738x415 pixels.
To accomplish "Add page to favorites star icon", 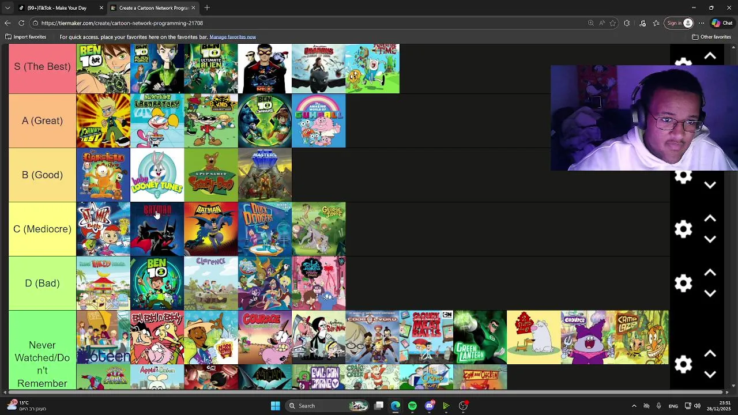I will 612,23.
